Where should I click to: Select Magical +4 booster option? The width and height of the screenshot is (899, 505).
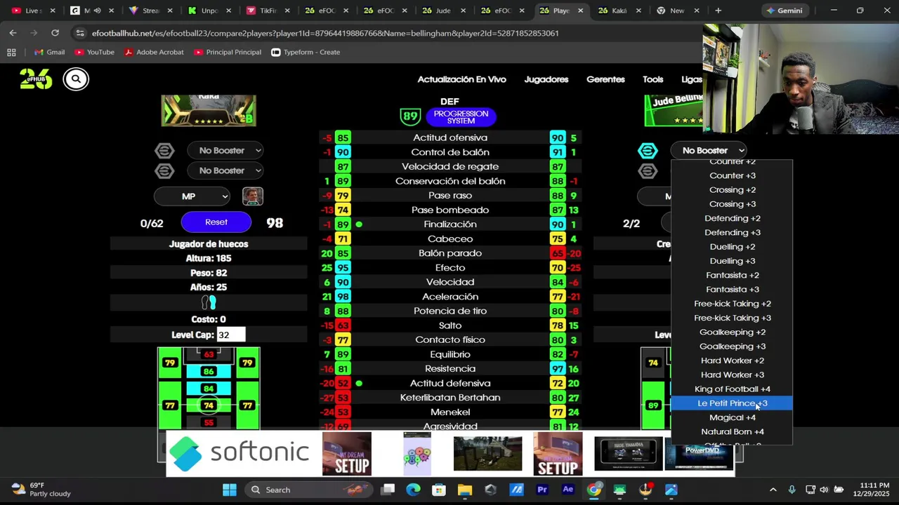[x=732, y=418]
